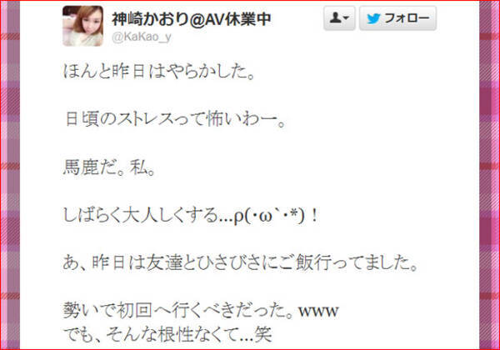Click the text 馬鹿だ。私。

coord(109,167)
